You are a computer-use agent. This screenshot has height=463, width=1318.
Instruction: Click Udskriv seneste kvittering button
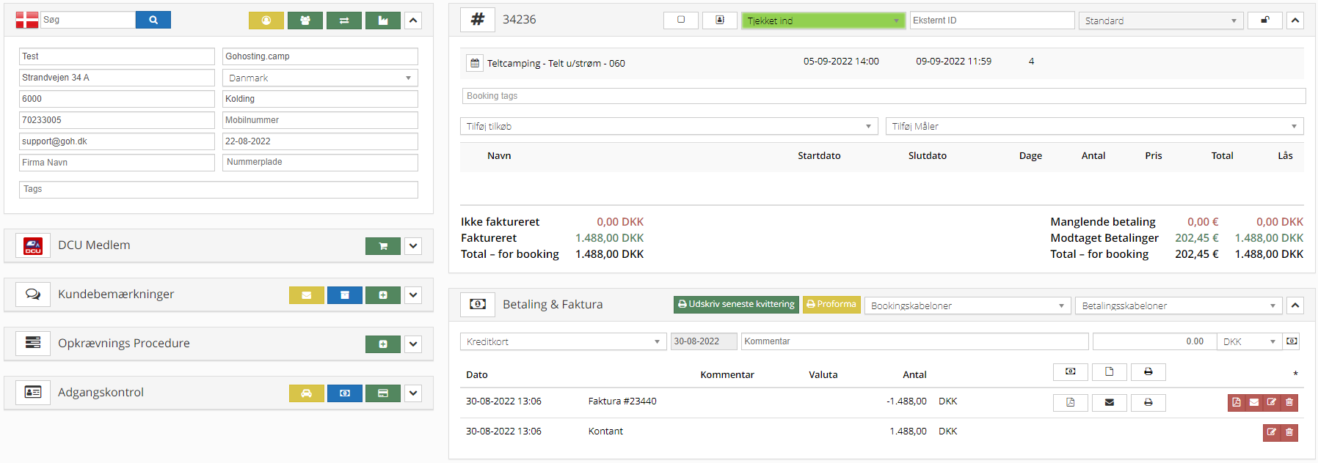pos(735,304)
